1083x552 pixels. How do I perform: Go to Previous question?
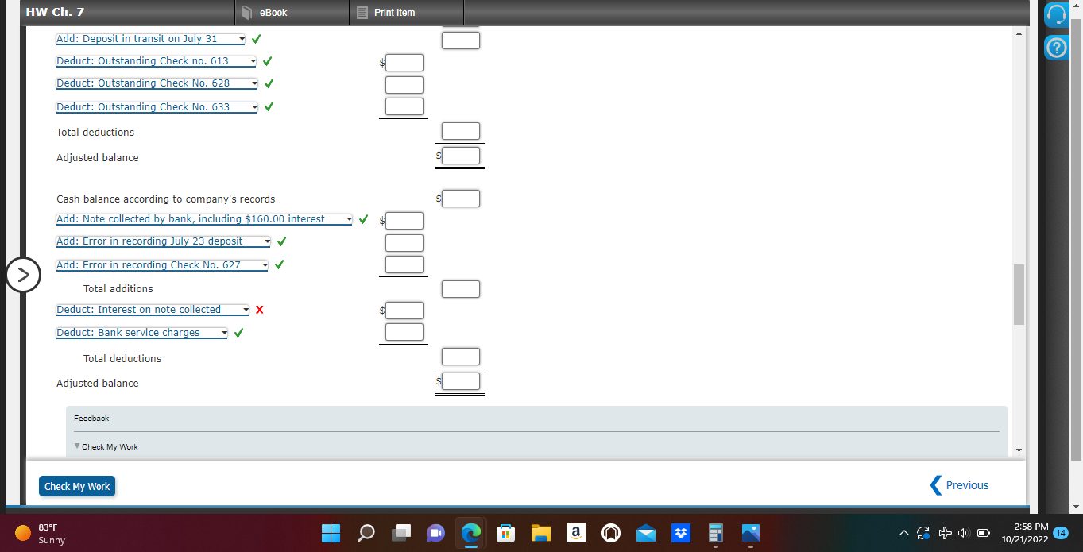tap(959, 485)
